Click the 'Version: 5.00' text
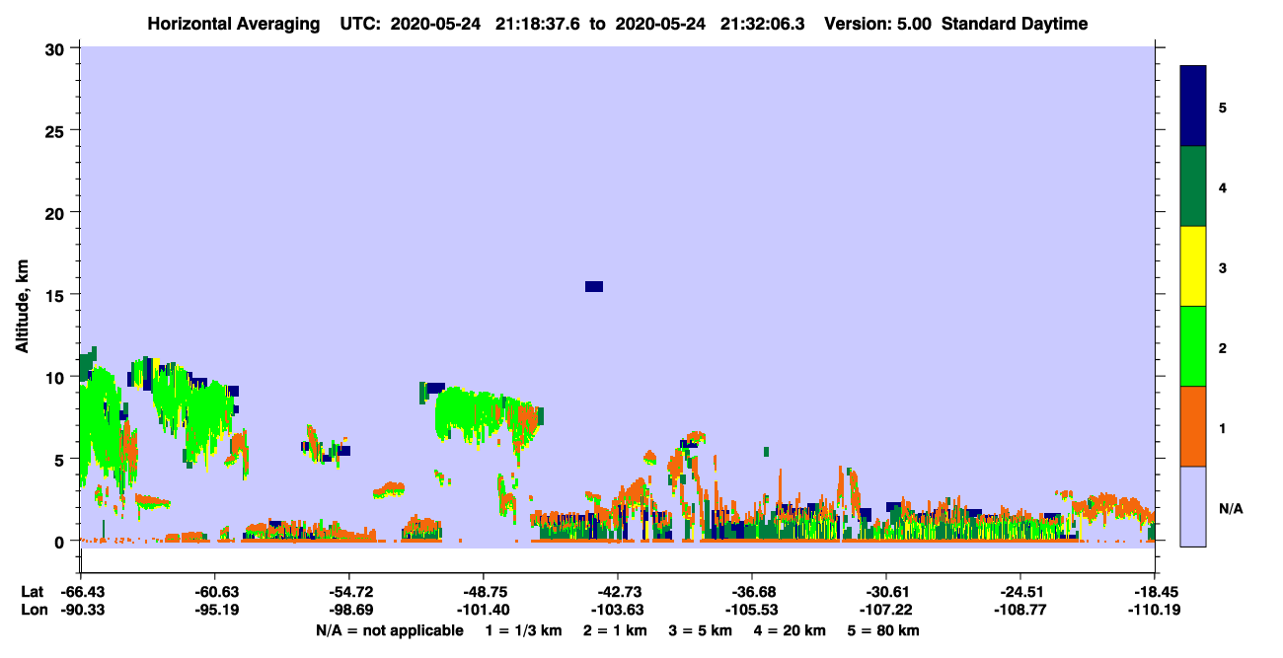This screenshot has width=1283, height=658. pyautogui.click(x=878, y=24)
